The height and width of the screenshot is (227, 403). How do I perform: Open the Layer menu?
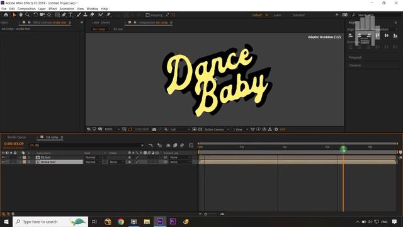pos(42,9)
